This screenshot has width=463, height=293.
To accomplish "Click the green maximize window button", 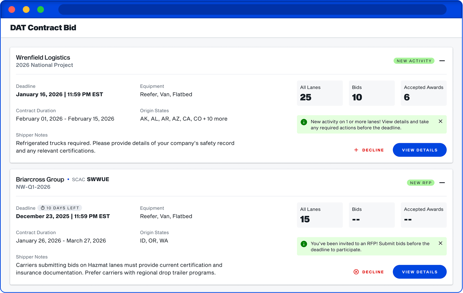I will click(41, 9).
